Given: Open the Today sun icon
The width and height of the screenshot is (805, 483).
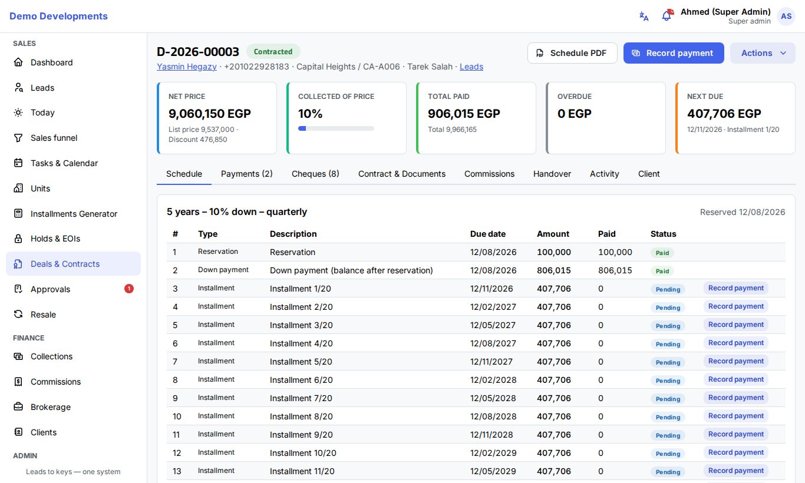Looking at the screenshot, I should (18, 113).
